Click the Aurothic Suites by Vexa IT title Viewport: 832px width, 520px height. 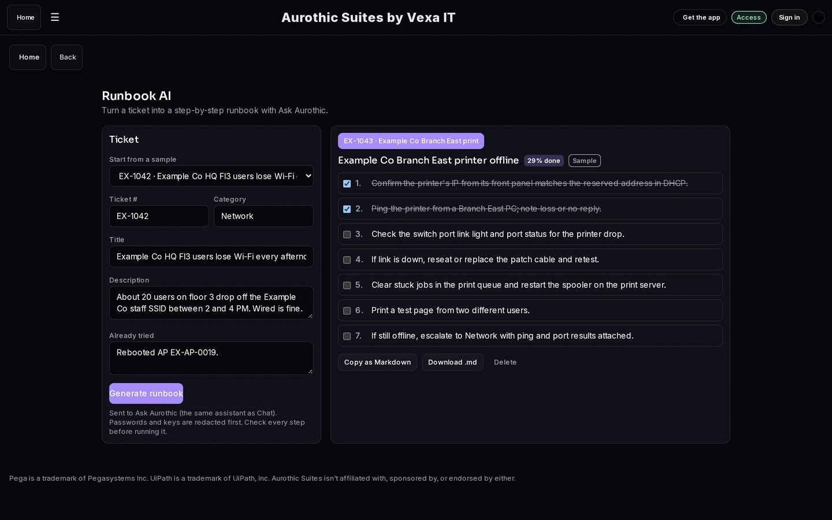point(369,17)
